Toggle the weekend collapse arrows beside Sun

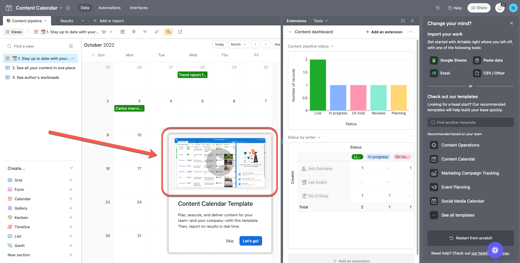pos(93,55)
